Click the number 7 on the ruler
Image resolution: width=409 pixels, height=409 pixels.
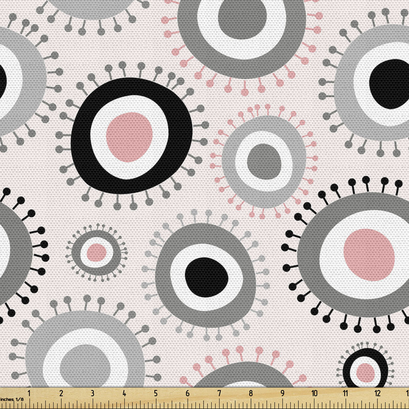(219, 393)
